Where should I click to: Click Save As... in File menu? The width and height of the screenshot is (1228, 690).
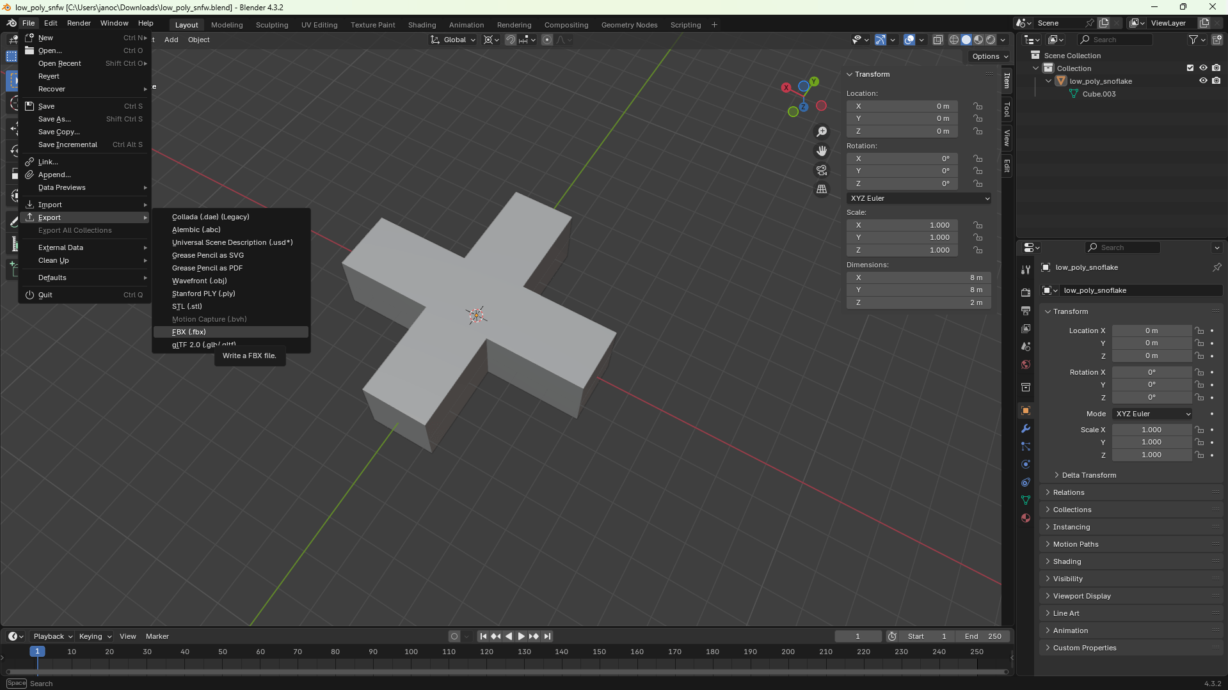click(54, 119)
